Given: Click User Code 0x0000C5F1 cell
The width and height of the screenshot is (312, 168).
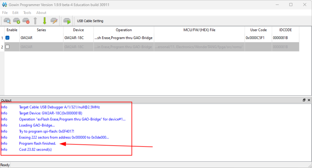Looking at the screenshot, I should [258, 38].
